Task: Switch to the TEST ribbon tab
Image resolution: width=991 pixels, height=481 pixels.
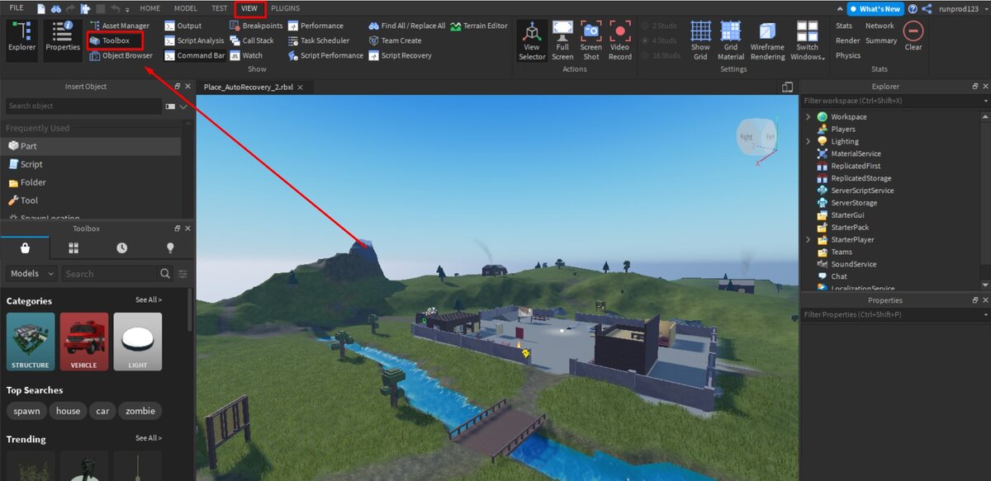Action: pos(219,8)
